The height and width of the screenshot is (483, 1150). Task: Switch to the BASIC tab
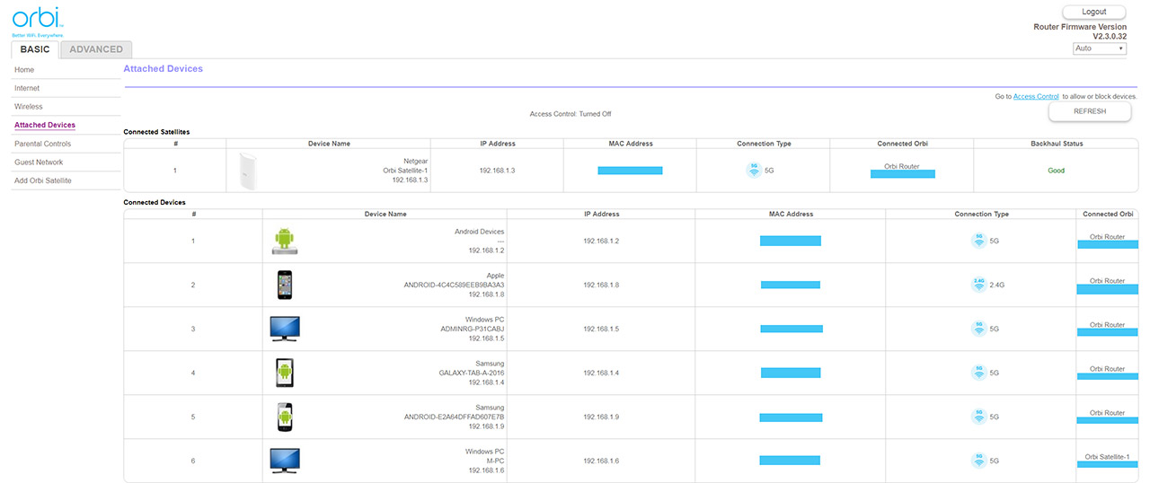coord(35,49)
